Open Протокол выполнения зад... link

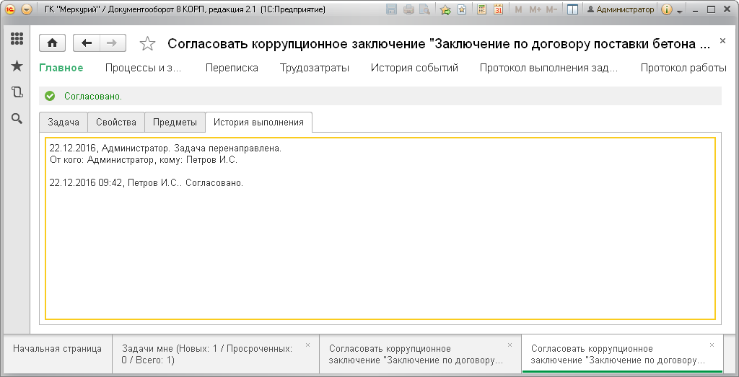[x=548, y=68]
